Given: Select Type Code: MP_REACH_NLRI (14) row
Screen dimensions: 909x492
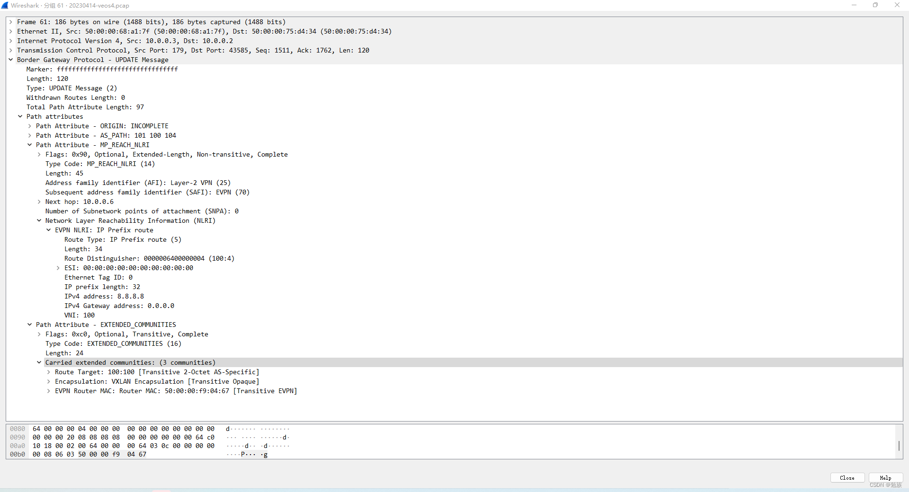Looking at the screenshot, I should [454, 164].
